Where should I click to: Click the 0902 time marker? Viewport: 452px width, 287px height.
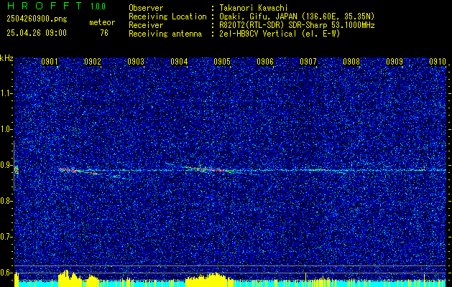point(93,62)
